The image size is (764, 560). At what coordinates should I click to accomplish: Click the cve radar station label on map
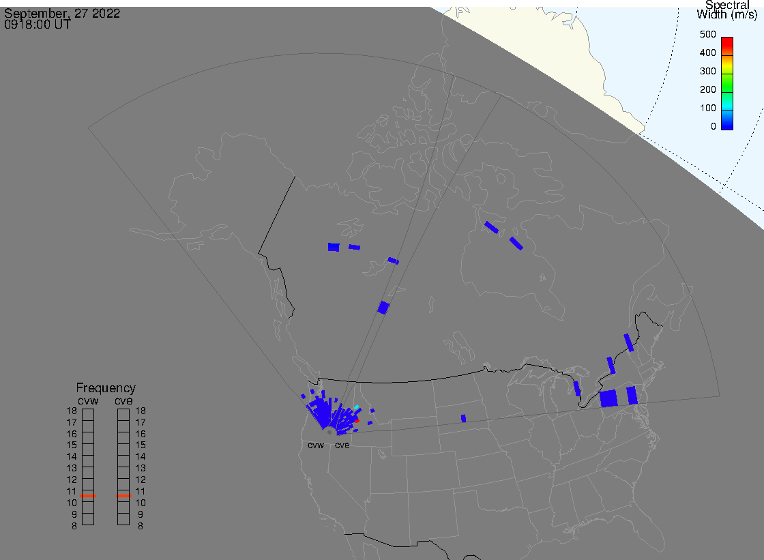coord(342,445)
